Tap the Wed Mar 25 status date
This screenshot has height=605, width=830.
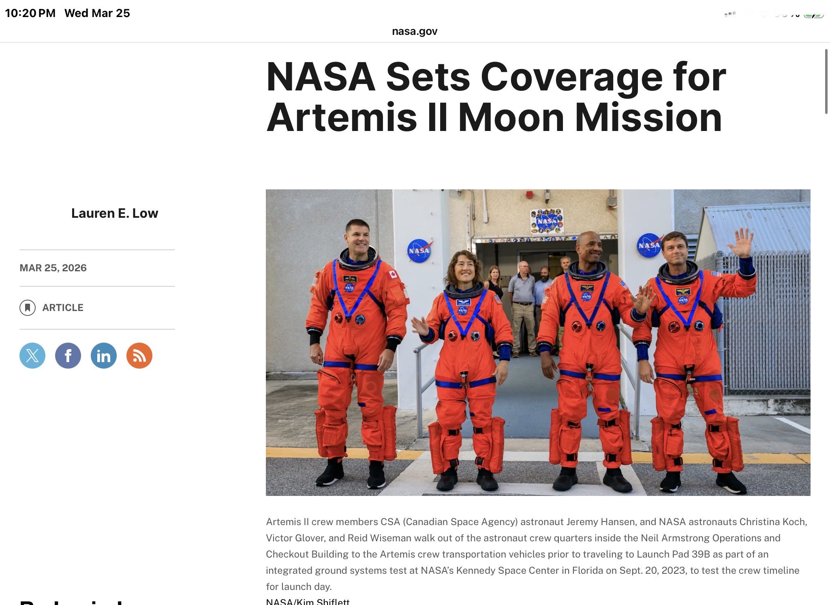97,13
